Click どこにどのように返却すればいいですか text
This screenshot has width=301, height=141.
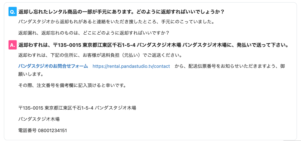126,33
